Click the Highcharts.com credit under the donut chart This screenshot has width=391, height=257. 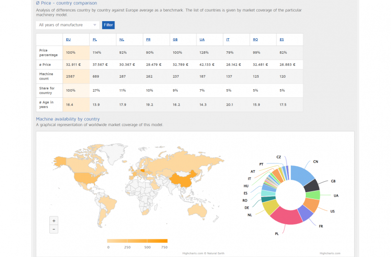(x=330, y=253)
